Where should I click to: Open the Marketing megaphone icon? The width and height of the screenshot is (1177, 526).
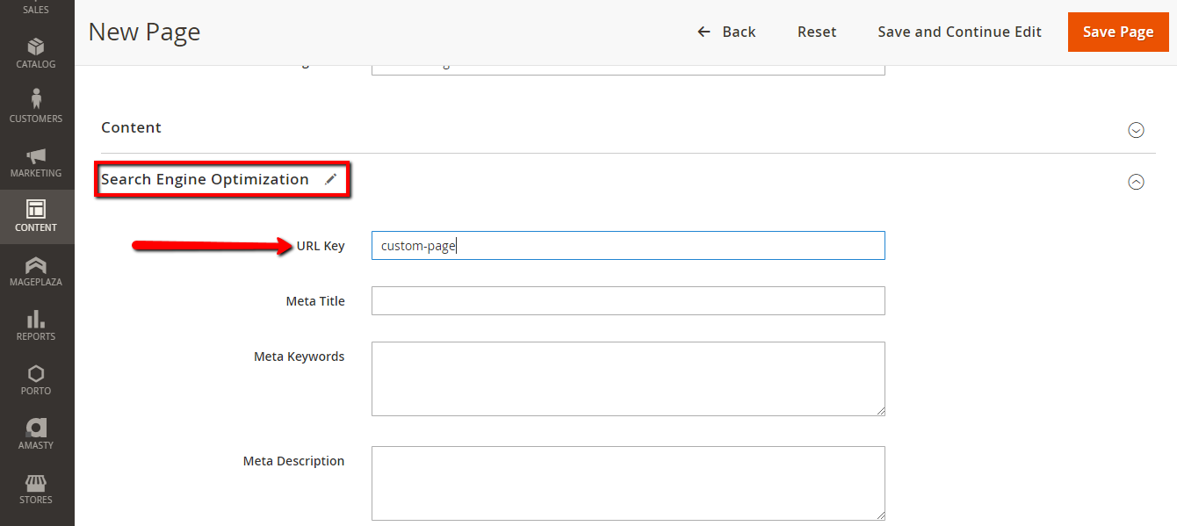(36, 155)
